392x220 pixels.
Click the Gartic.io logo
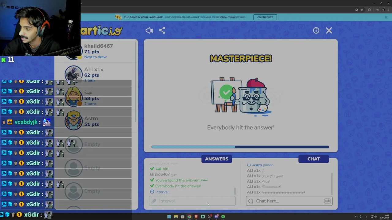tap(101, 31)
